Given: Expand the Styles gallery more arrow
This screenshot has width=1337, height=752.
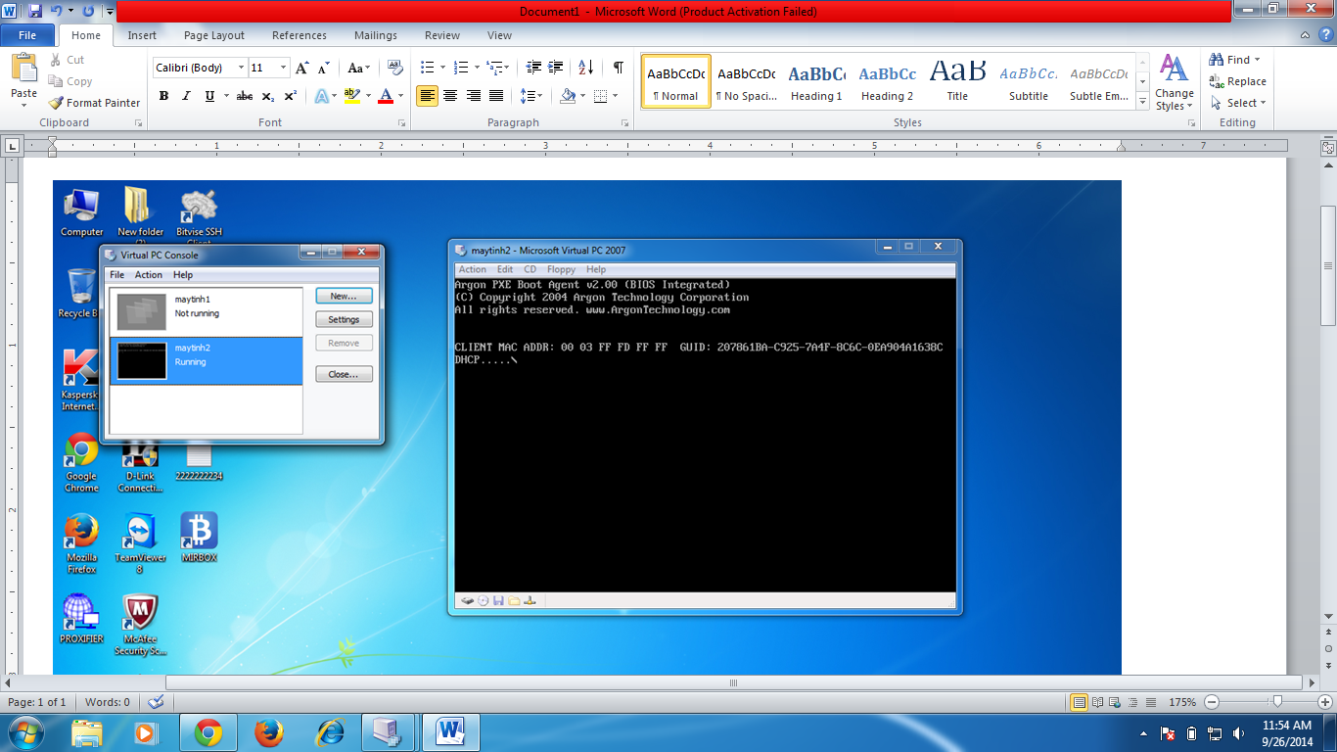Looking at the screenshot, I should pos(1142,102).
